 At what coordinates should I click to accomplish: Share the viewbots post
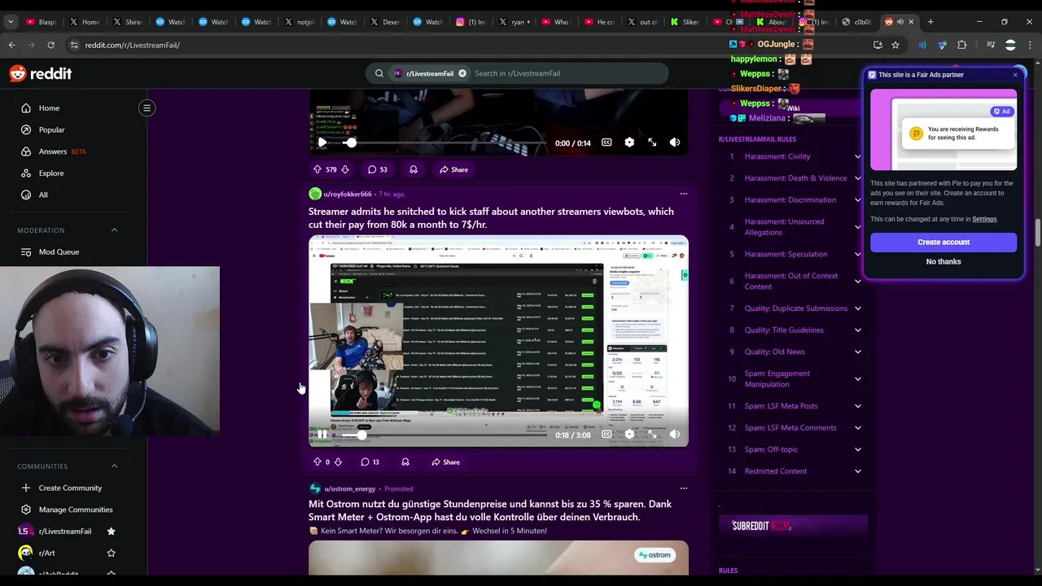tap(445, 461)
